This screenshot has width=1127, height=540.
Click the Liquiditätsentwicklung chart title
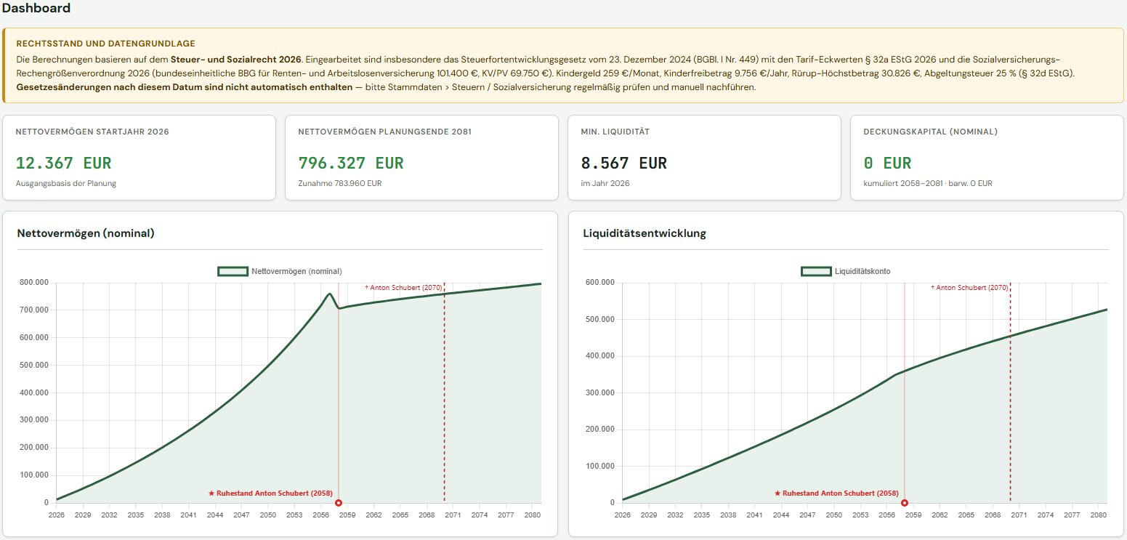coord(645,233)
